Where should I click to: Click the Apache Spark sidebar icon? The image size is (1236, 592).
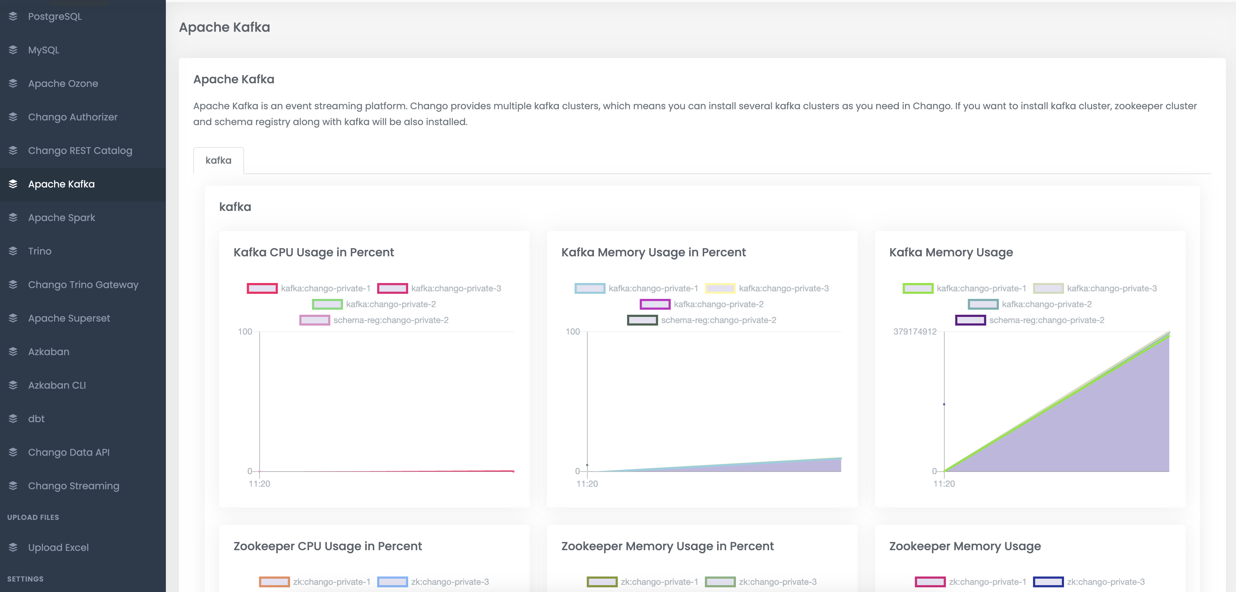(x=13, y=218)
